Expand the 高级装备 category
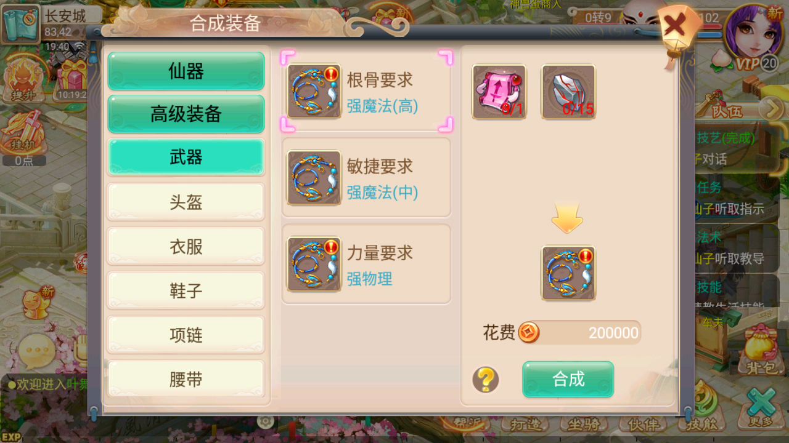 (186, 114)
